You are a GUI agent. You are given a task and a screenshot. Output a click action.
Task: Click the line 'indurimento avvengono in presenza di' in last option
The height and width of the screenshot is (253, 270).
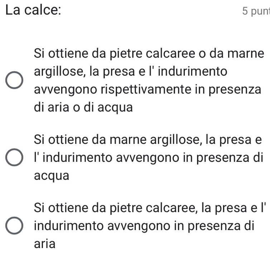tap(144, 226)
